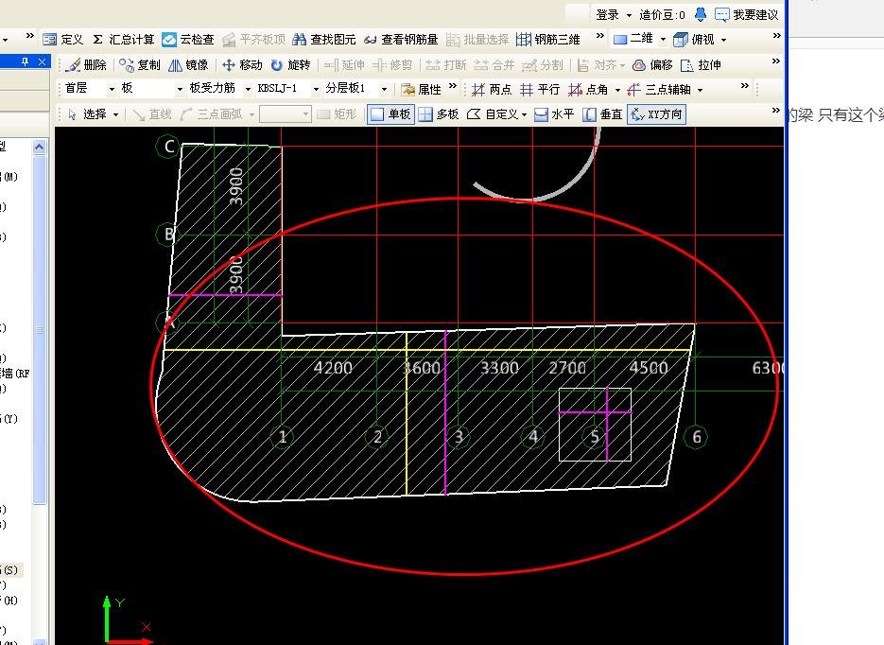Click the 3300 dimension label
Screen dimensions: 884x645
[499, 368]
